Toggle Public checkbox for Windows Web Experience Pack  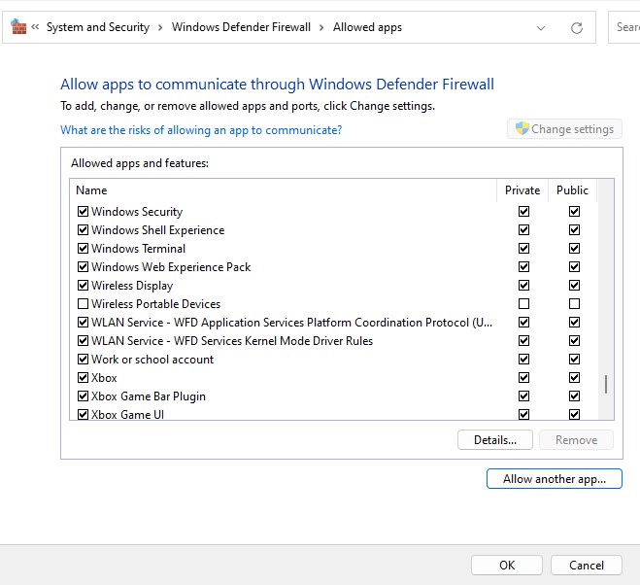click(574, 267)
